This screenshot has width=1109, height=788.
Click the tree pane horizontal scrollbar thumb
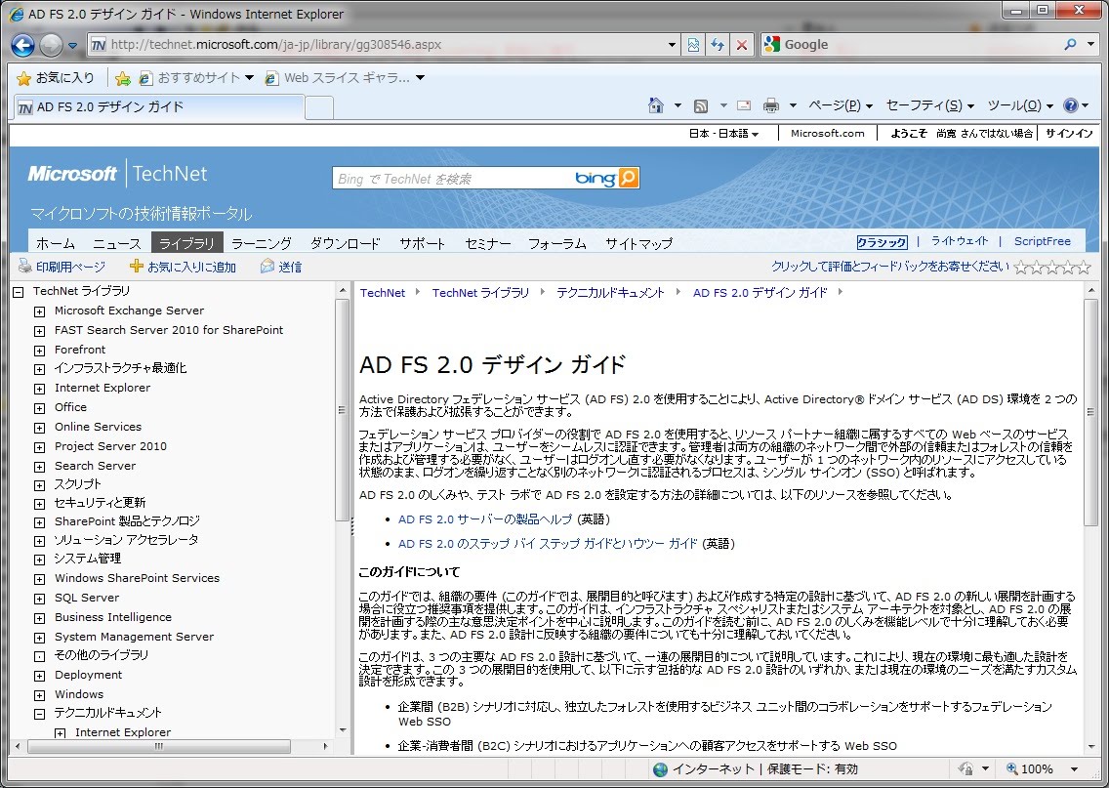click(159, 746)
